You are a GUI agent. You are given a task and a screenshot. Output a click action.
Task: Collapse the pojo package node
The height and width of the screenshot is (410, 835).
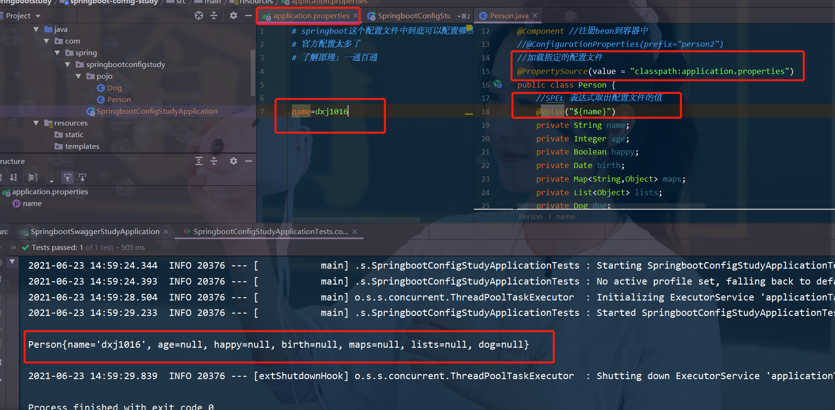coord(78,76)
